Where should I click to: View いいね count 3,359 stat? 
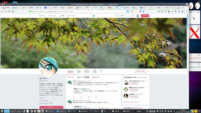click(x=95, y=71)
